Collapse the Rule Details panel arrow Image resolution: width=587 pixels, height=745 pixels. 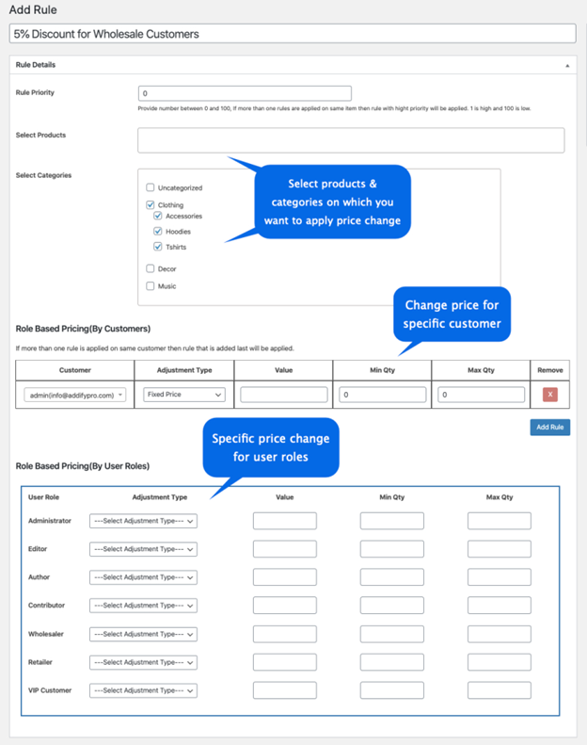point(566,66)
